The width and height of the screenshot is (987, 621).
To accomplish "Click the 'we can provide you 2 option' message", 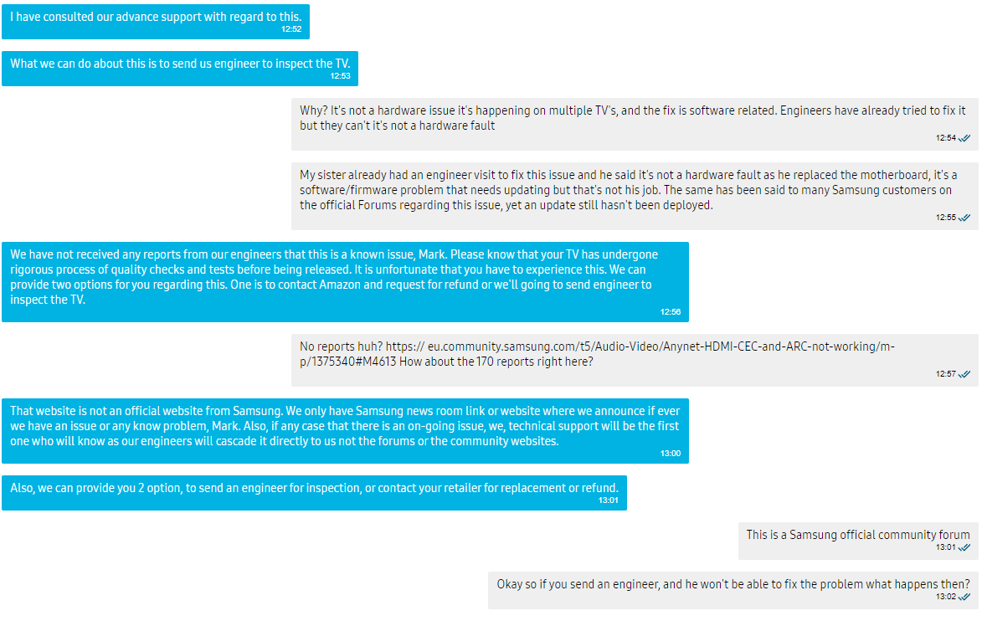I will click(x=314, y=488).
